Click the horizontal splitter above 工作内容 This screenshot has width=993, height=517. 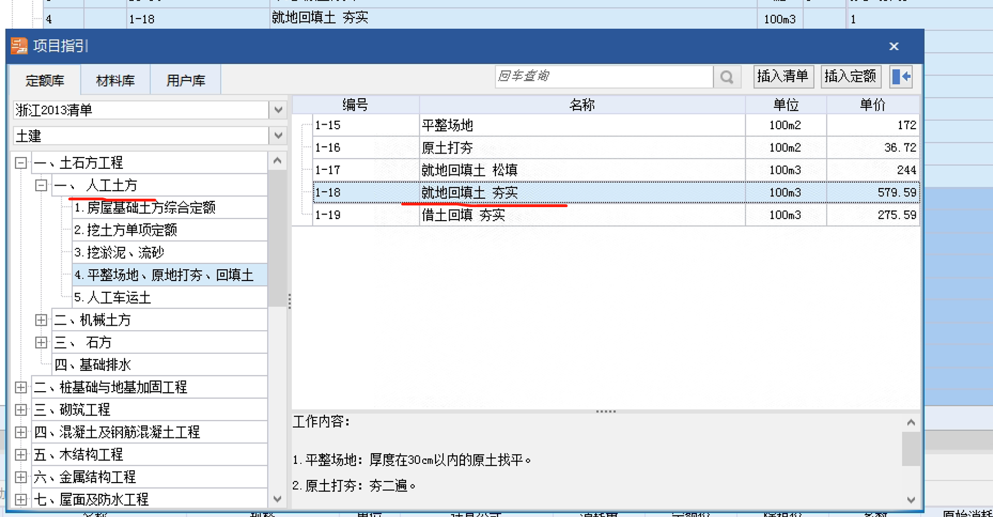[x=606, y=411]
